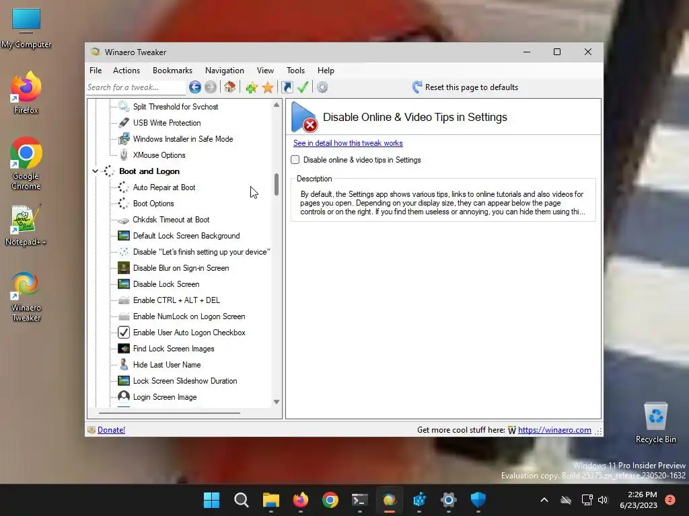Screen dimensions: 689x516
Task: Select Login Screen Image tweak
Action: pos(165,397)
